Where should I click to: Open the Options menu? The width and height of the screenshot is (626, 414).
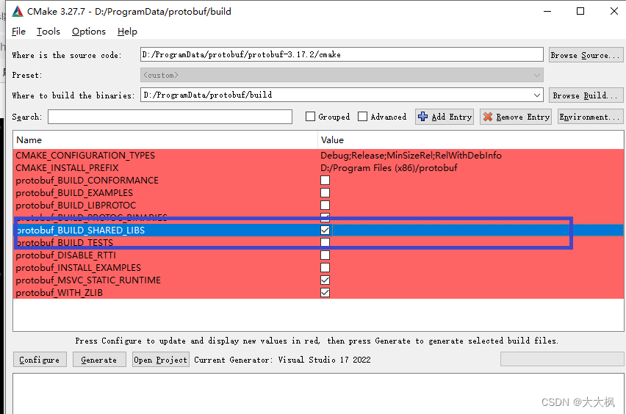pos(89,32)
